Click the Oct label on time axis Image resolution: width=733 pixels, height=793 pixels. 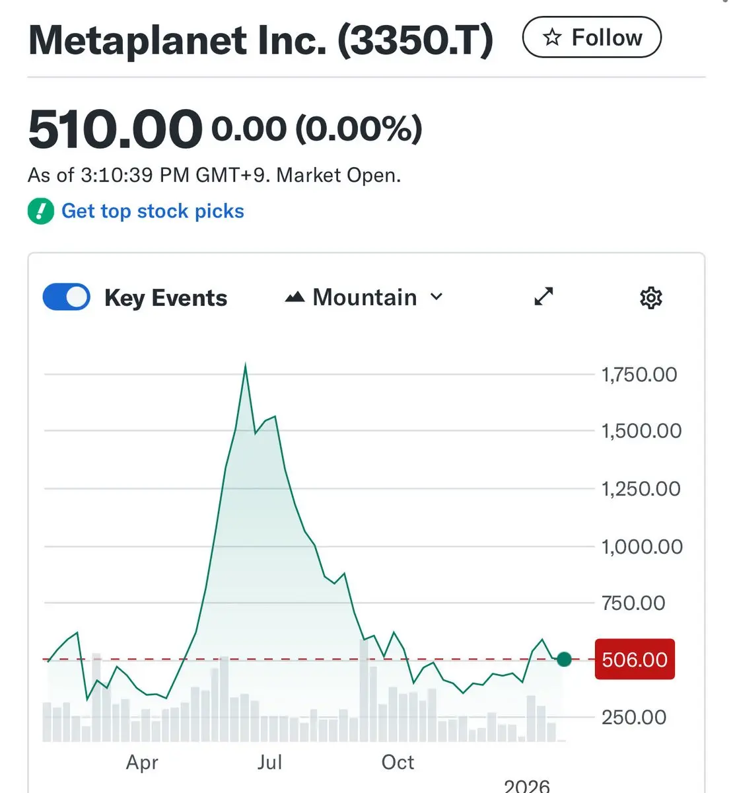point(398,762)
